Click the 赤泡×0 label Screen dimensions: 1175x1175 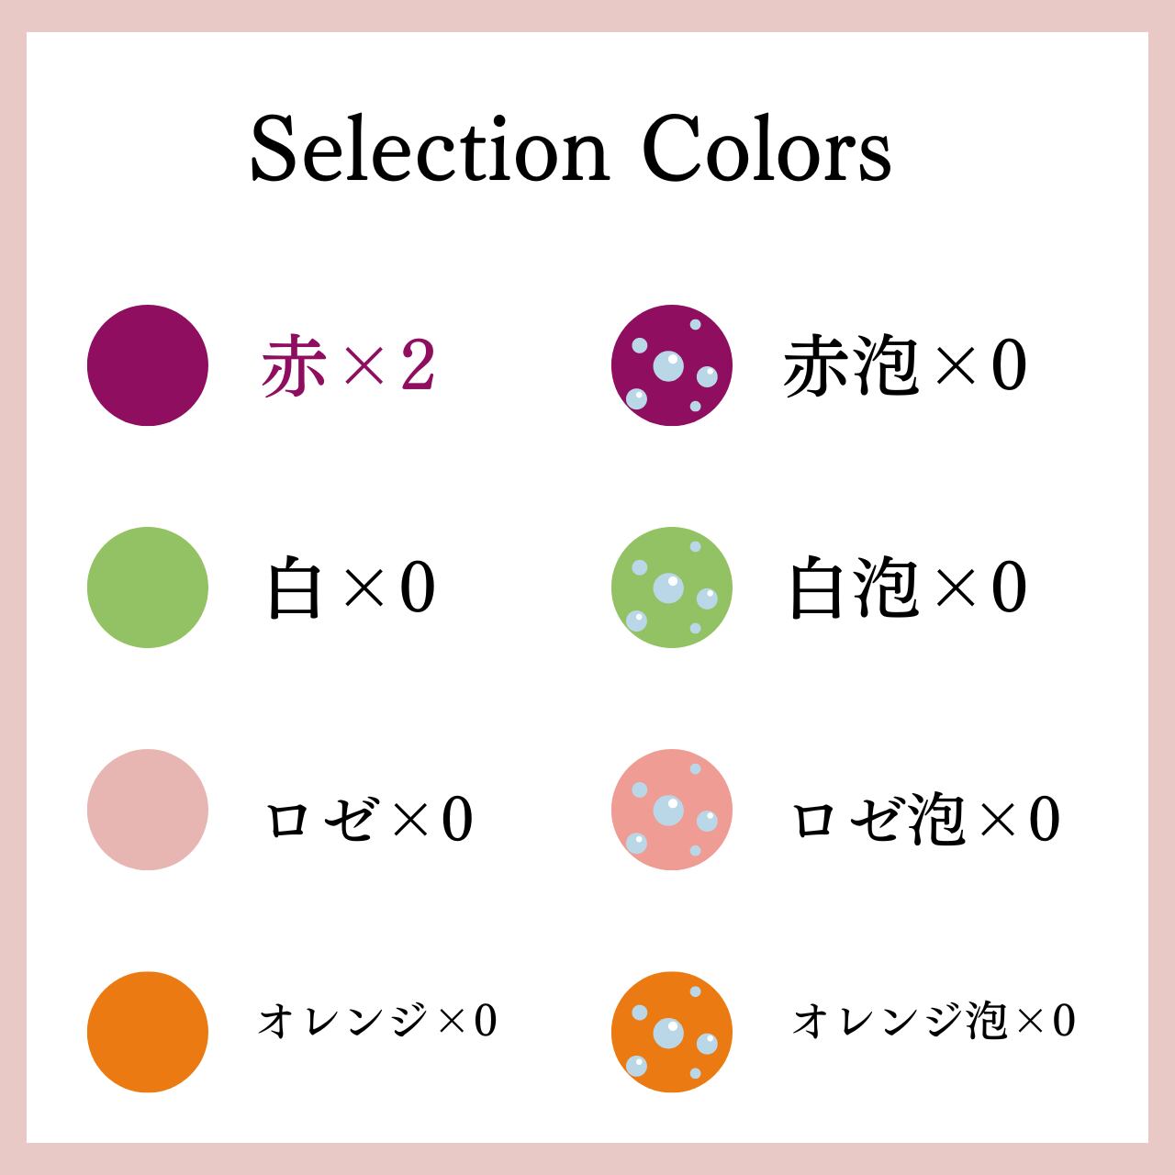[x=904, y=366]
